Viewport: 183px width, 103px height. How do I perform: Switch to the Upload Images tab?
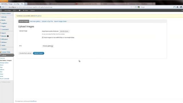24,21
